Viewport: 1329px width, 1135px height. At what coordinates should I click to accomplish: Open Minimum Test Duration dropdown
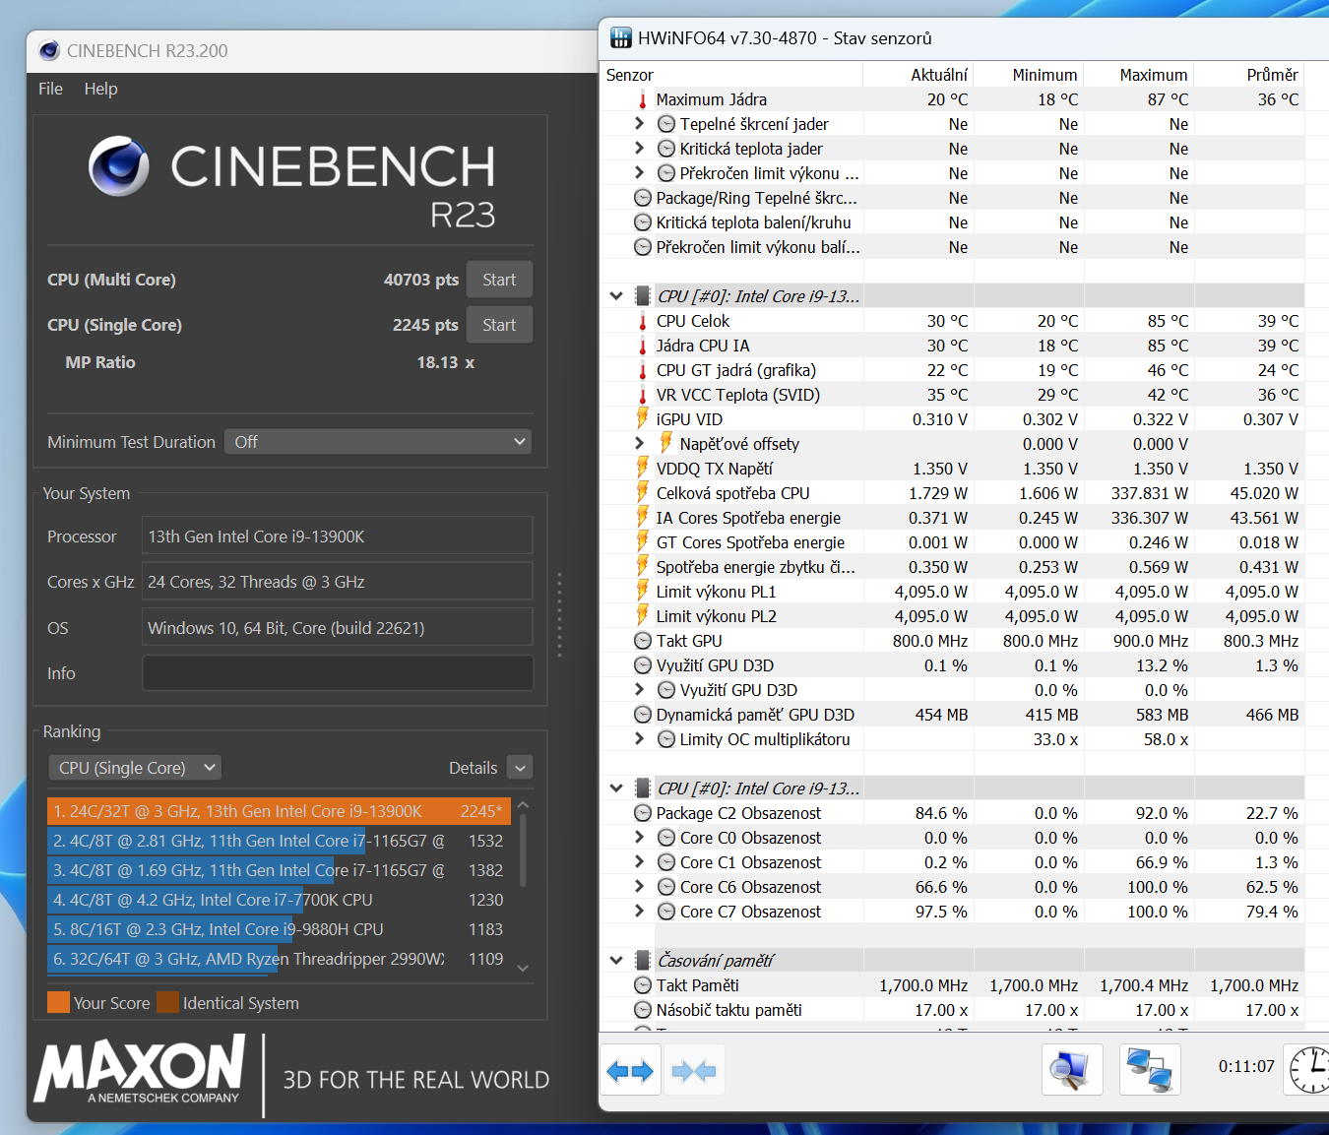378,442
